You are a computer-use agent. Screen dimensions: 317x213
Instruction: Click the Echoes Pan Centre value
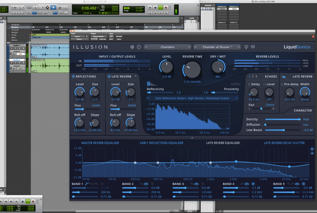[270, 105]
